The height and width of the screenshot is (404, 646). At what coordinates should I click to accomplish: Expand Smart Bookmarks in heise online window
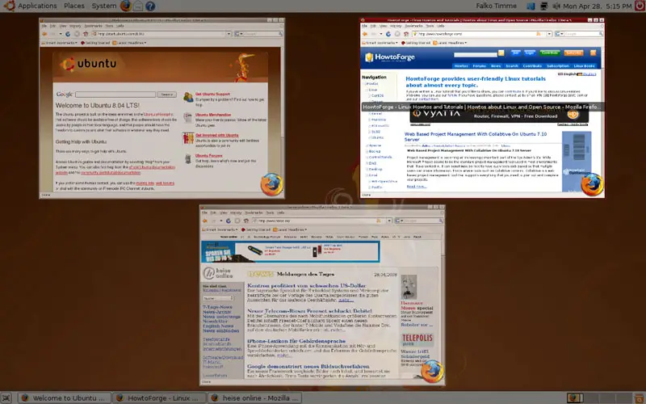click(x=219, y=229)
